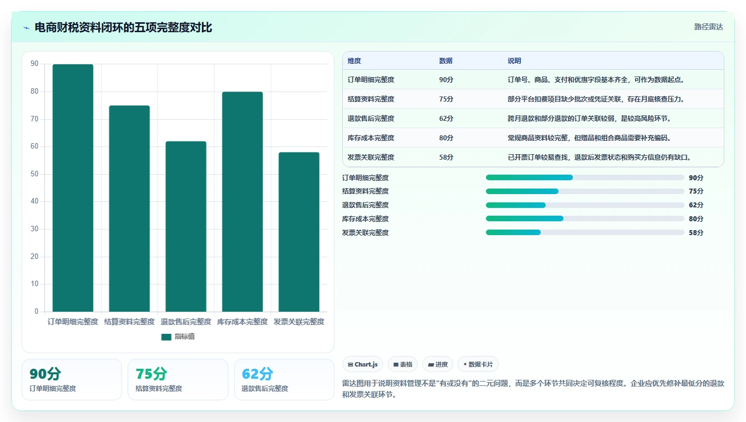The height and width of the screenshot is (422, 746).
Task: Toggle the 指标值 legend color box
Action: point(166,337)
